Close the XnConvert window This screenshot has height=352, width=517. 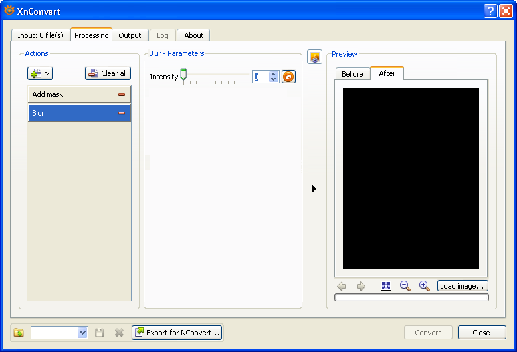pyautogui.click(x=506, y=11)
